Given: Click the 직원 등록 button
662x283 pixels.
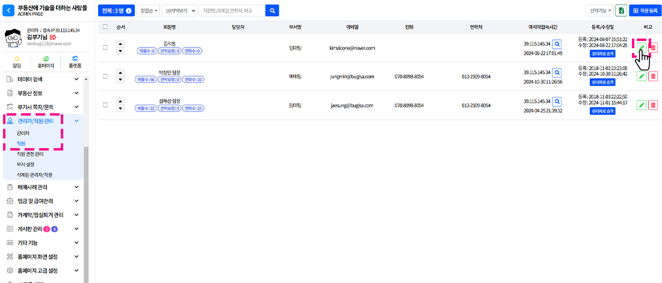Looking at the screenshot, I should click(x=645, y=11).
